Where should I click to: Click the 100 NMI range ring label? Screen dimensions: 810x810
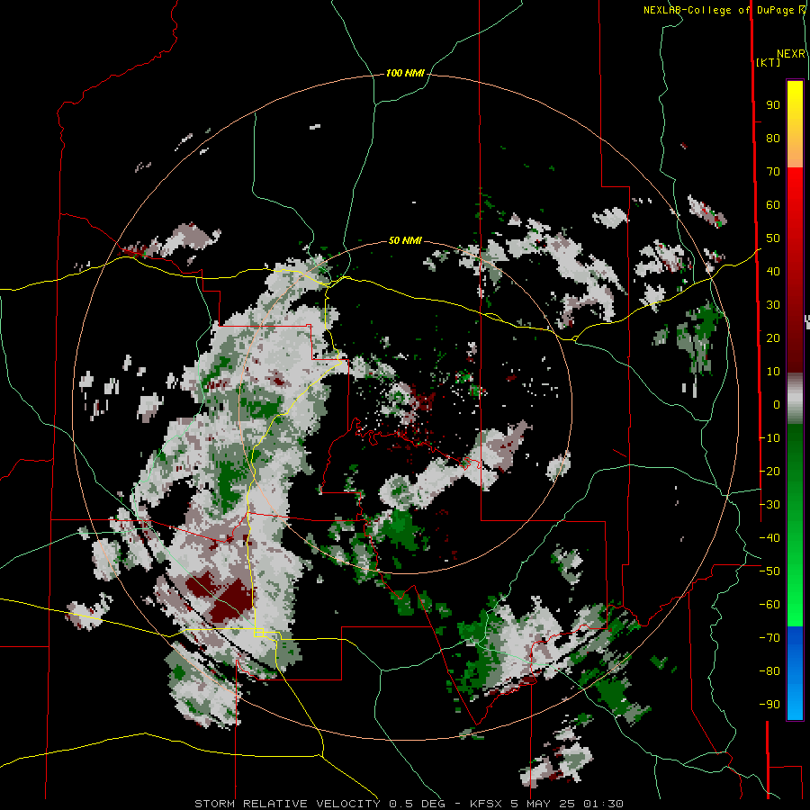[405, 74]
